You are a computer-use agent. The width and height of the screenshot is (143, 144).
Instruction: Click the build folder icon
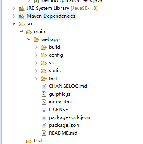click(44, 48)
